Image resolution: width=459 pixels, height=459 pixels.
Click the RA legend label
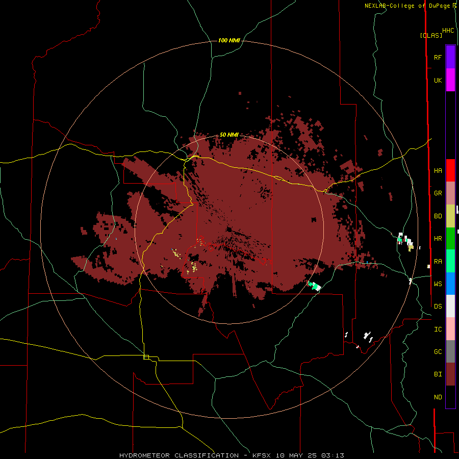tap(438, 262)
